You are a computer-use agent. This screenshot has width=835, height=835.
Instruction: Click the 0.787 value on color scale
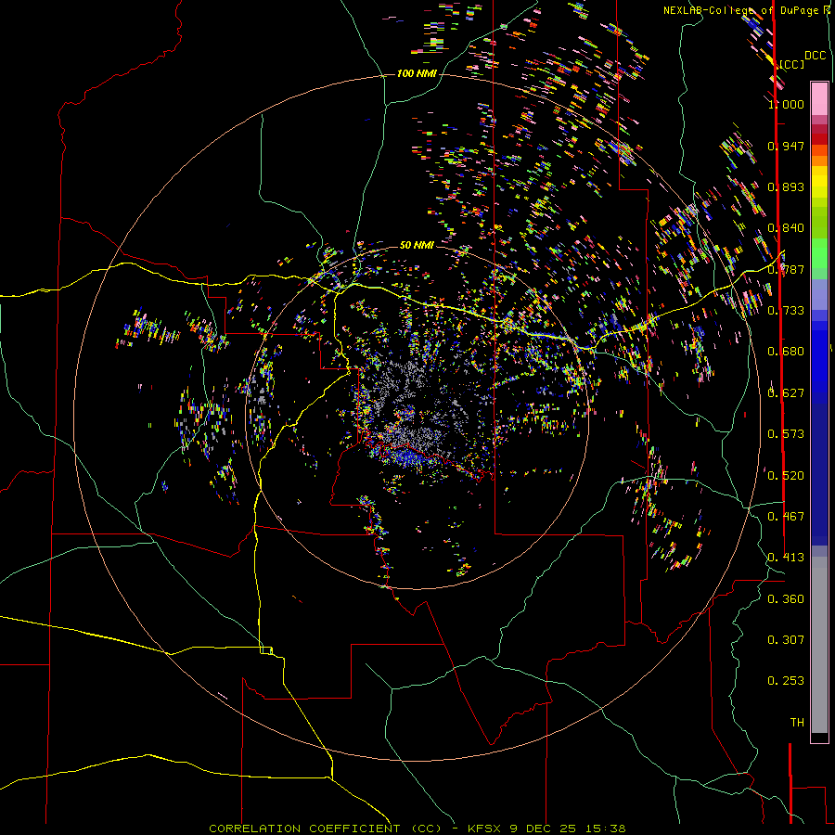click(x=786, y=269)
